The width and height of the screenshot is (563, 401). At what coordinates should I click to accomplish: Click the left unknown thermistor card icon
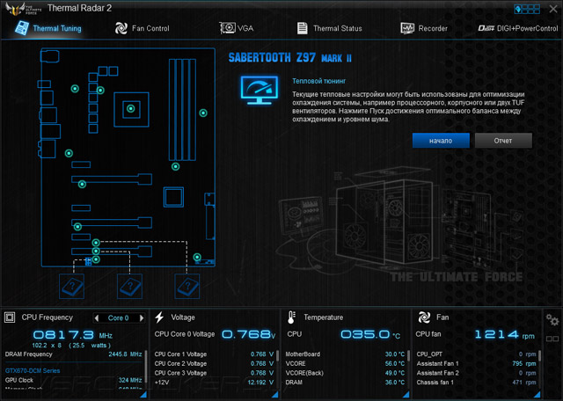click(x=72, y=286)
